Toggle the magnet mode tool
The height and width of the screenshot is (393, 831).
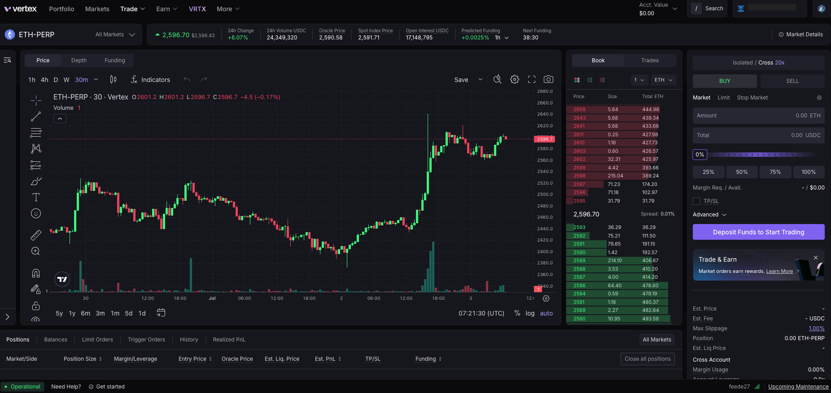(36, 273)
